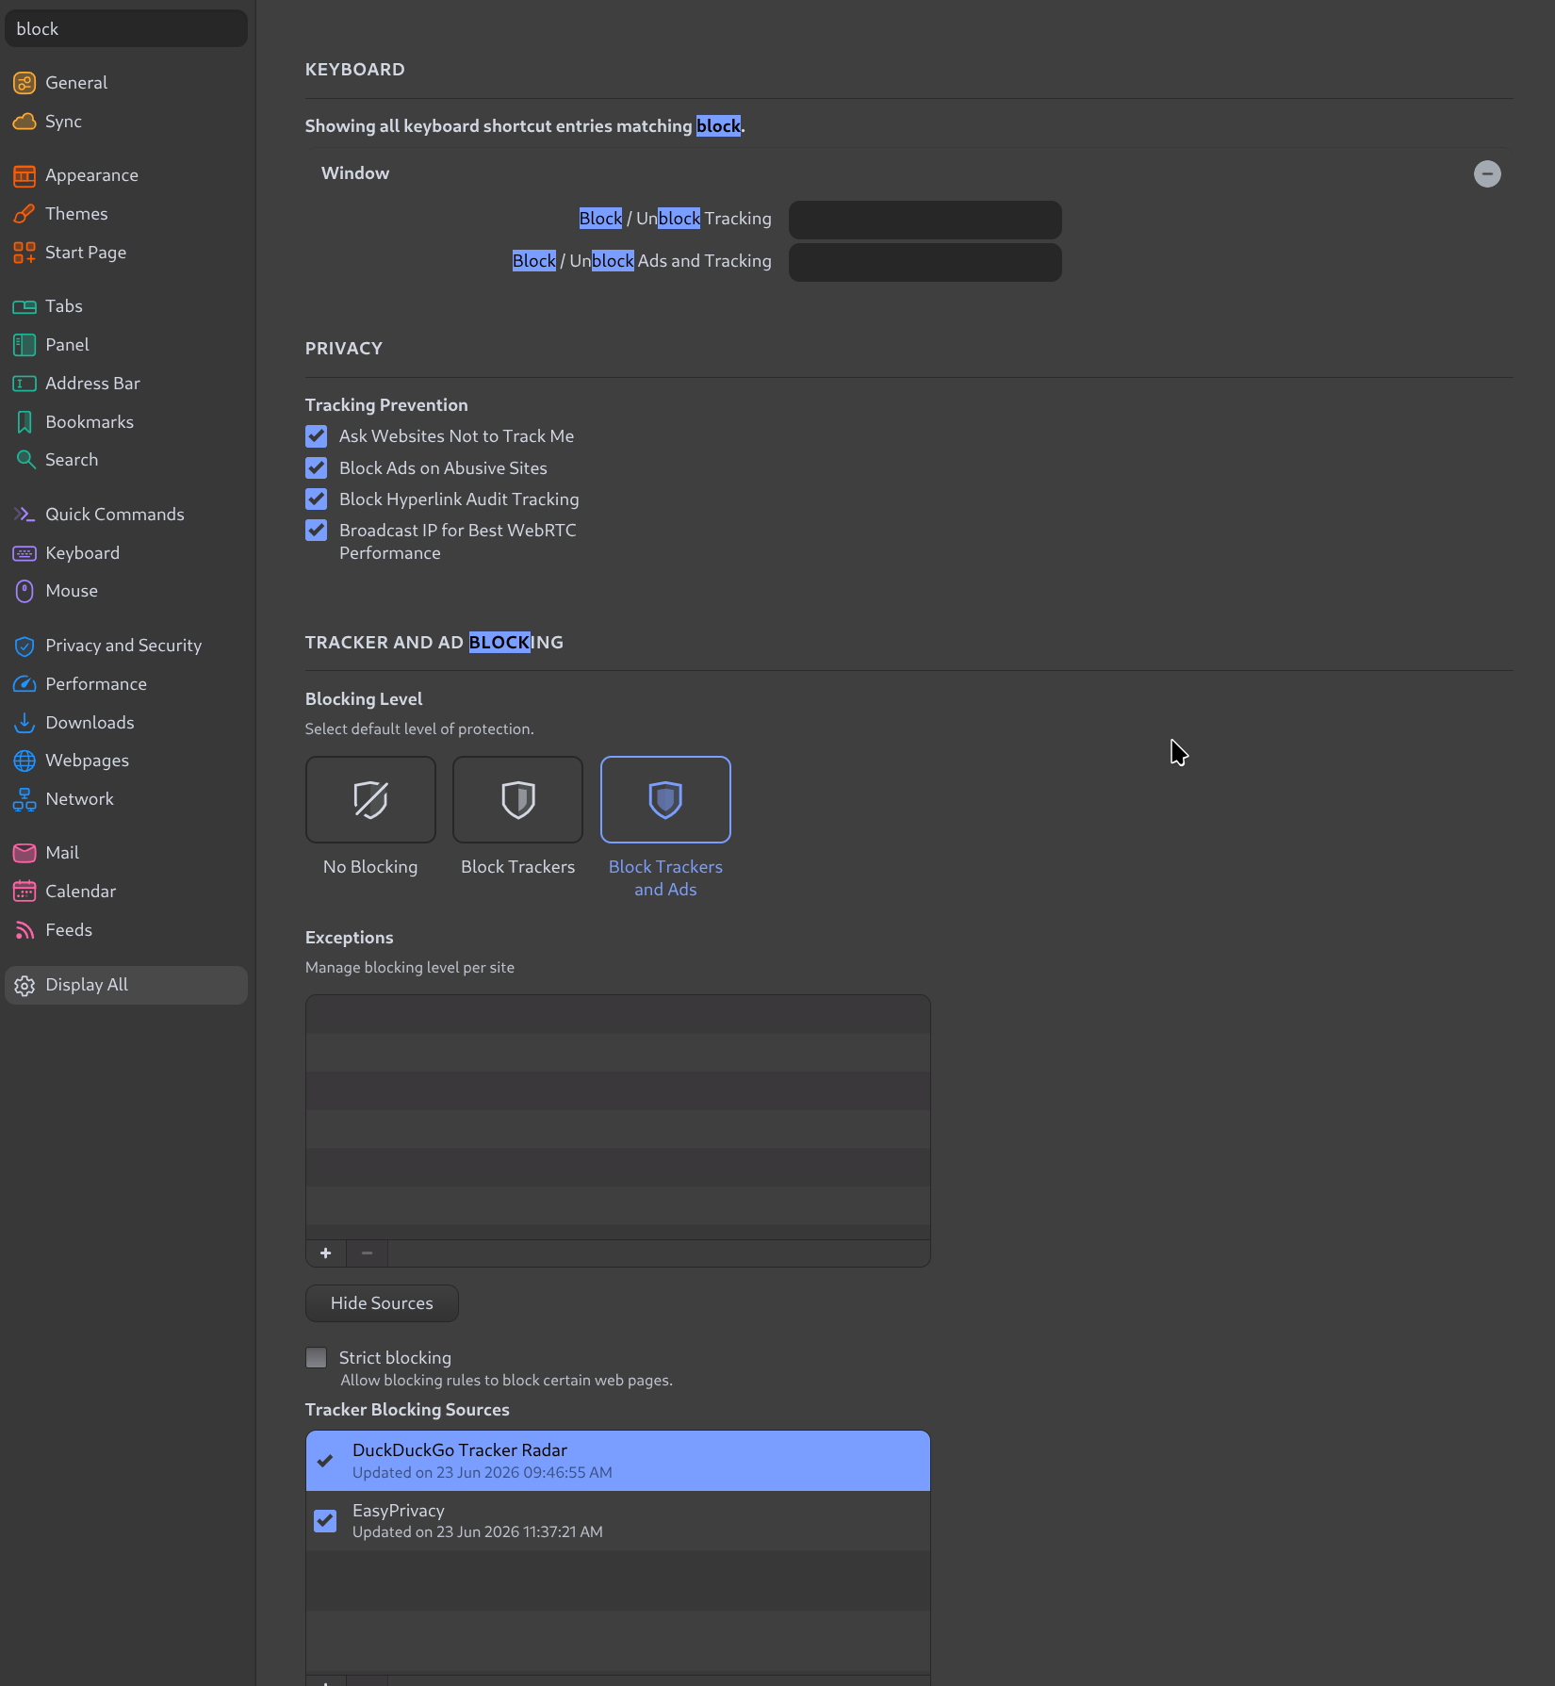1555x1686 pixels.
Task: Select Display All in the sidebar
Action: (x=125, y=985)
